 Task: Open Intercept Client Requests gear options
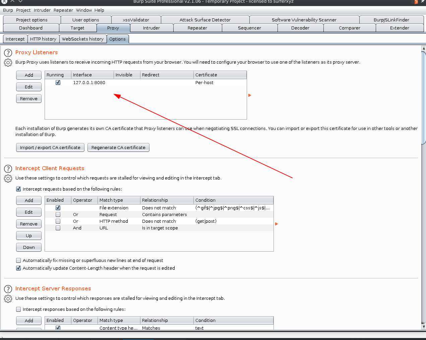(x=8, y=178)
